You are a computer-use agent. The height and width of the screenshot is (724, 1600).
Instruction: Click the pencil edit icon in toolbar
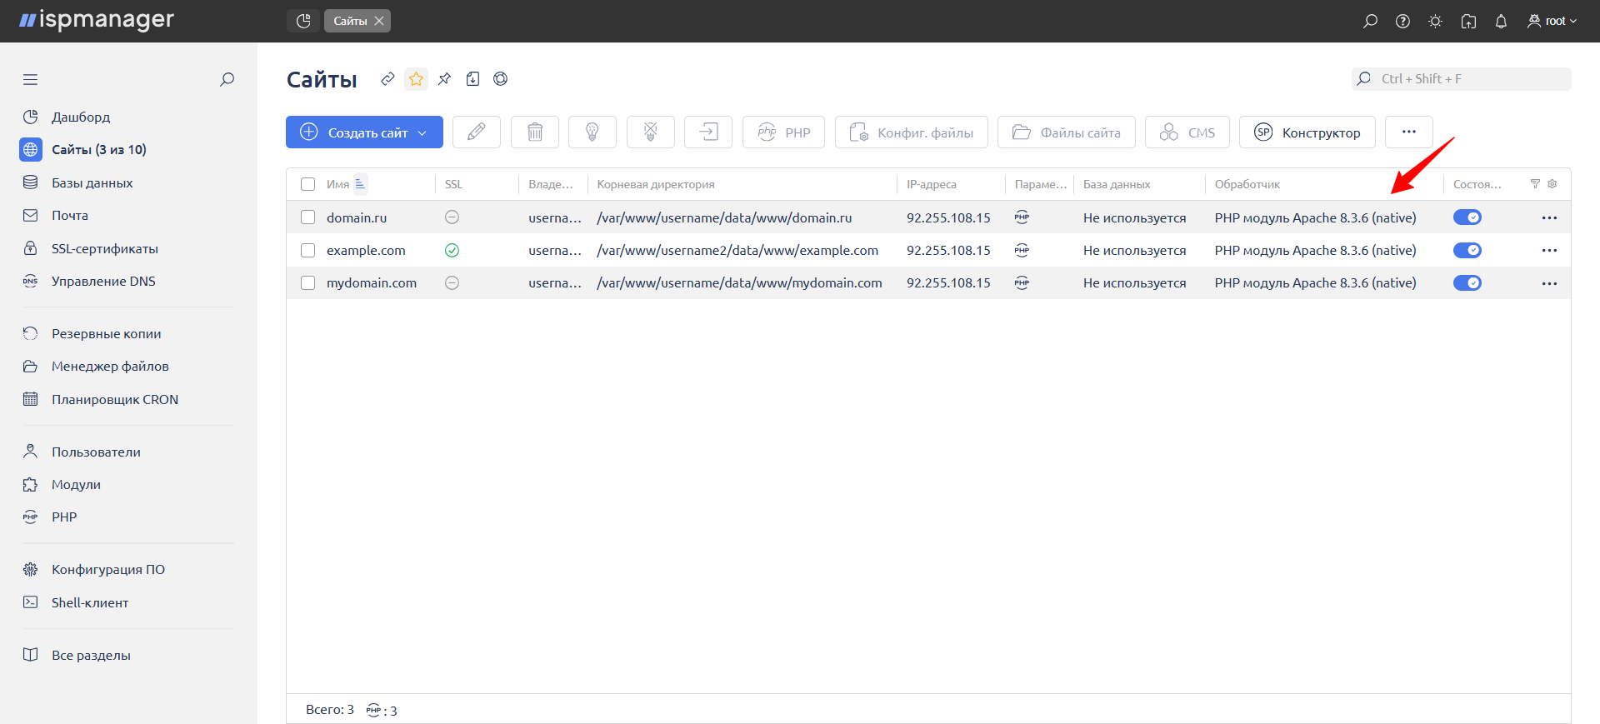tap(476, 132)
